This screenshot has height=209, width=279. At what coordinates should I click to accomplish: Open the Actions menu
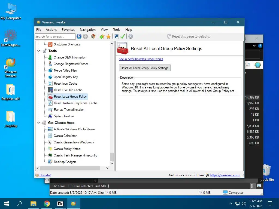pos(51,30)
